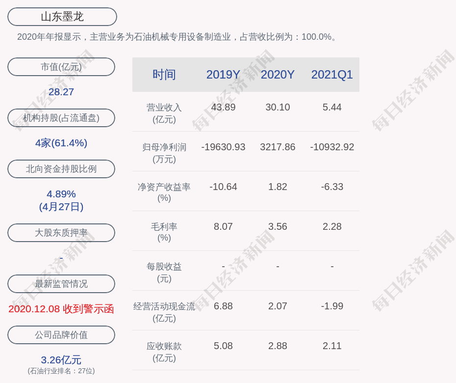This screenshot has width=456, height=383.
Task: Click the 营业收入(亿元) row label
Action: click(x=164, y=113)
